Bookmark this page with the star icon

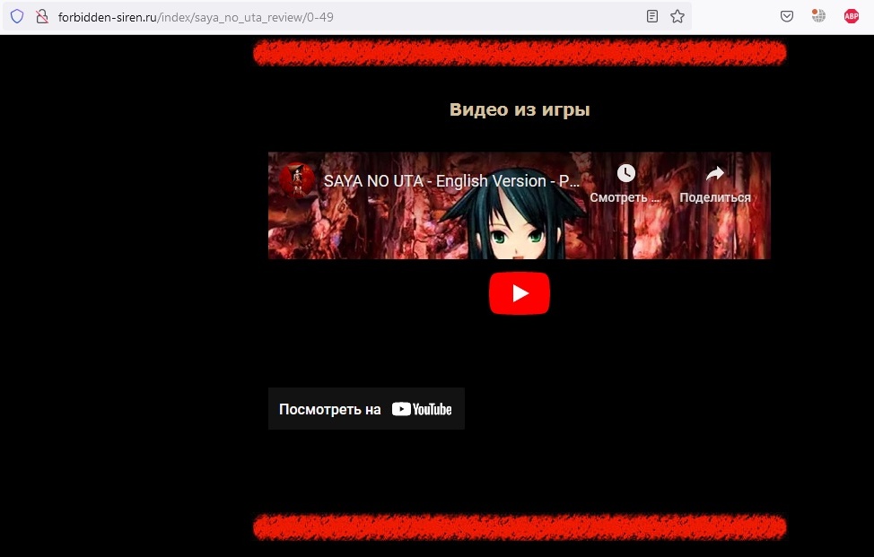point(677,17)
